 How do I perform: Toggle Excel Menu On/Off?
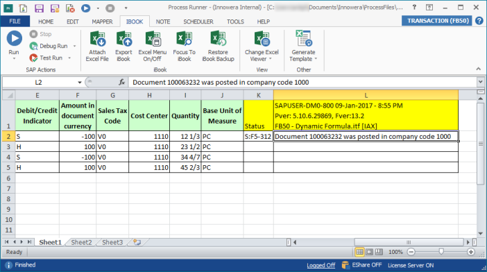[152, 46]
